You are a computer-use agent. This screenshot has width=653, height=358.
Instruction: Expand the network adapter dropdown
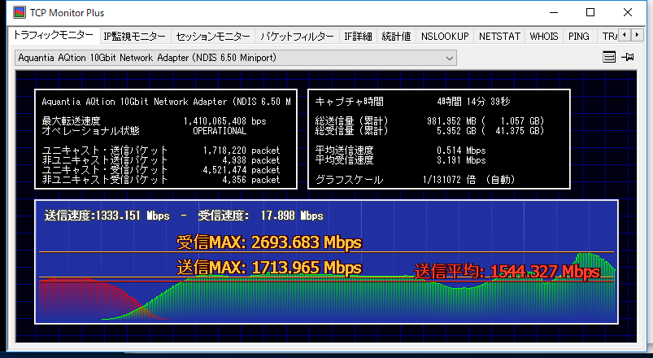coord(450,58)
